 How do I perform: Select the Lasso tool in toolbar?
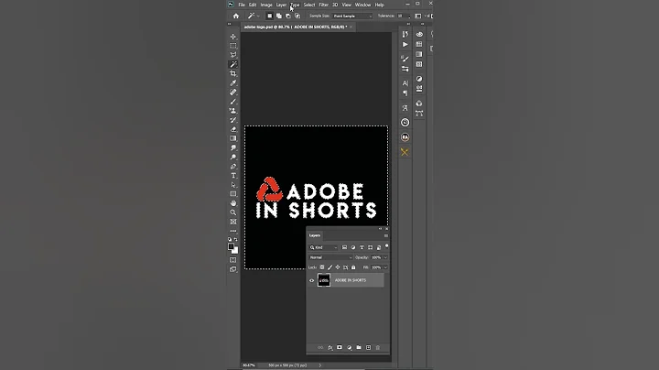pos(233,55)
